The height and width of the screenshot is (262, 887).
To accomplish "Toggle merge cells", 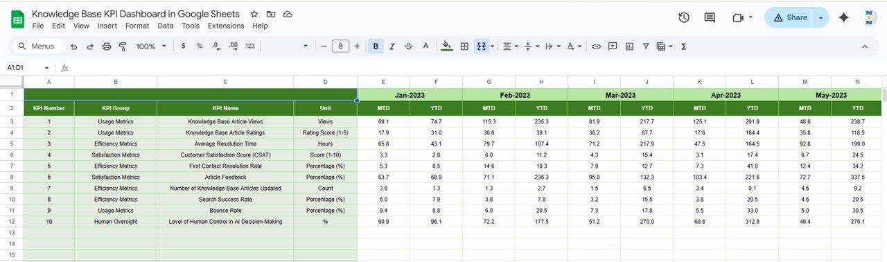I will coord(481,46).
